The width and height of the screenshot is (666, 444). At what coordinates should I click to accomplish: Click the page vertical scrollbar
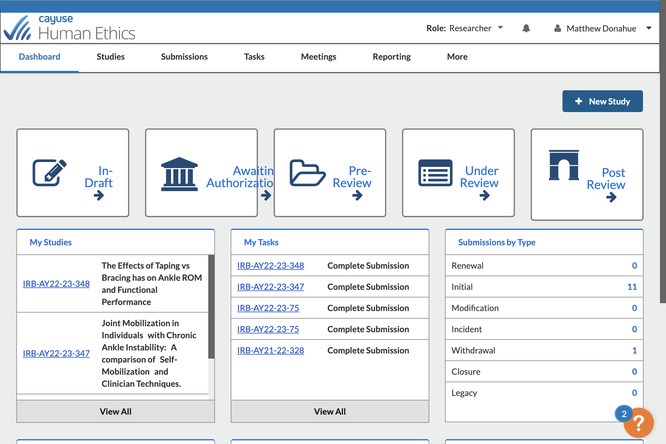pos(663,151)
